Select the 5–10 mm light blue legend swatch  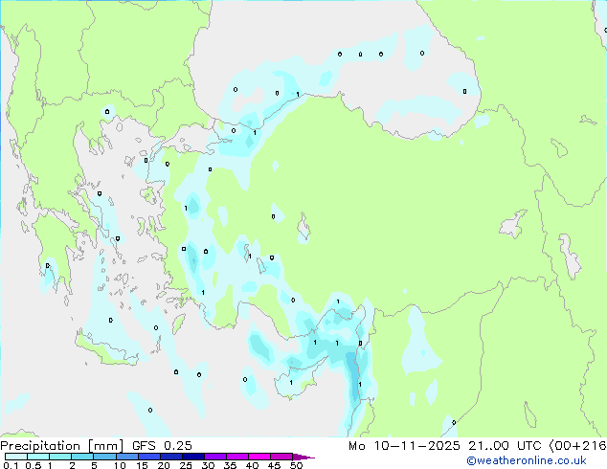(x=104, y=457)
